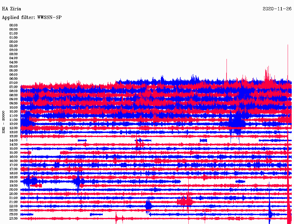Screen dimensions: 294x224
Task: Select the 06:30 time label
Action: click(13, 79)
